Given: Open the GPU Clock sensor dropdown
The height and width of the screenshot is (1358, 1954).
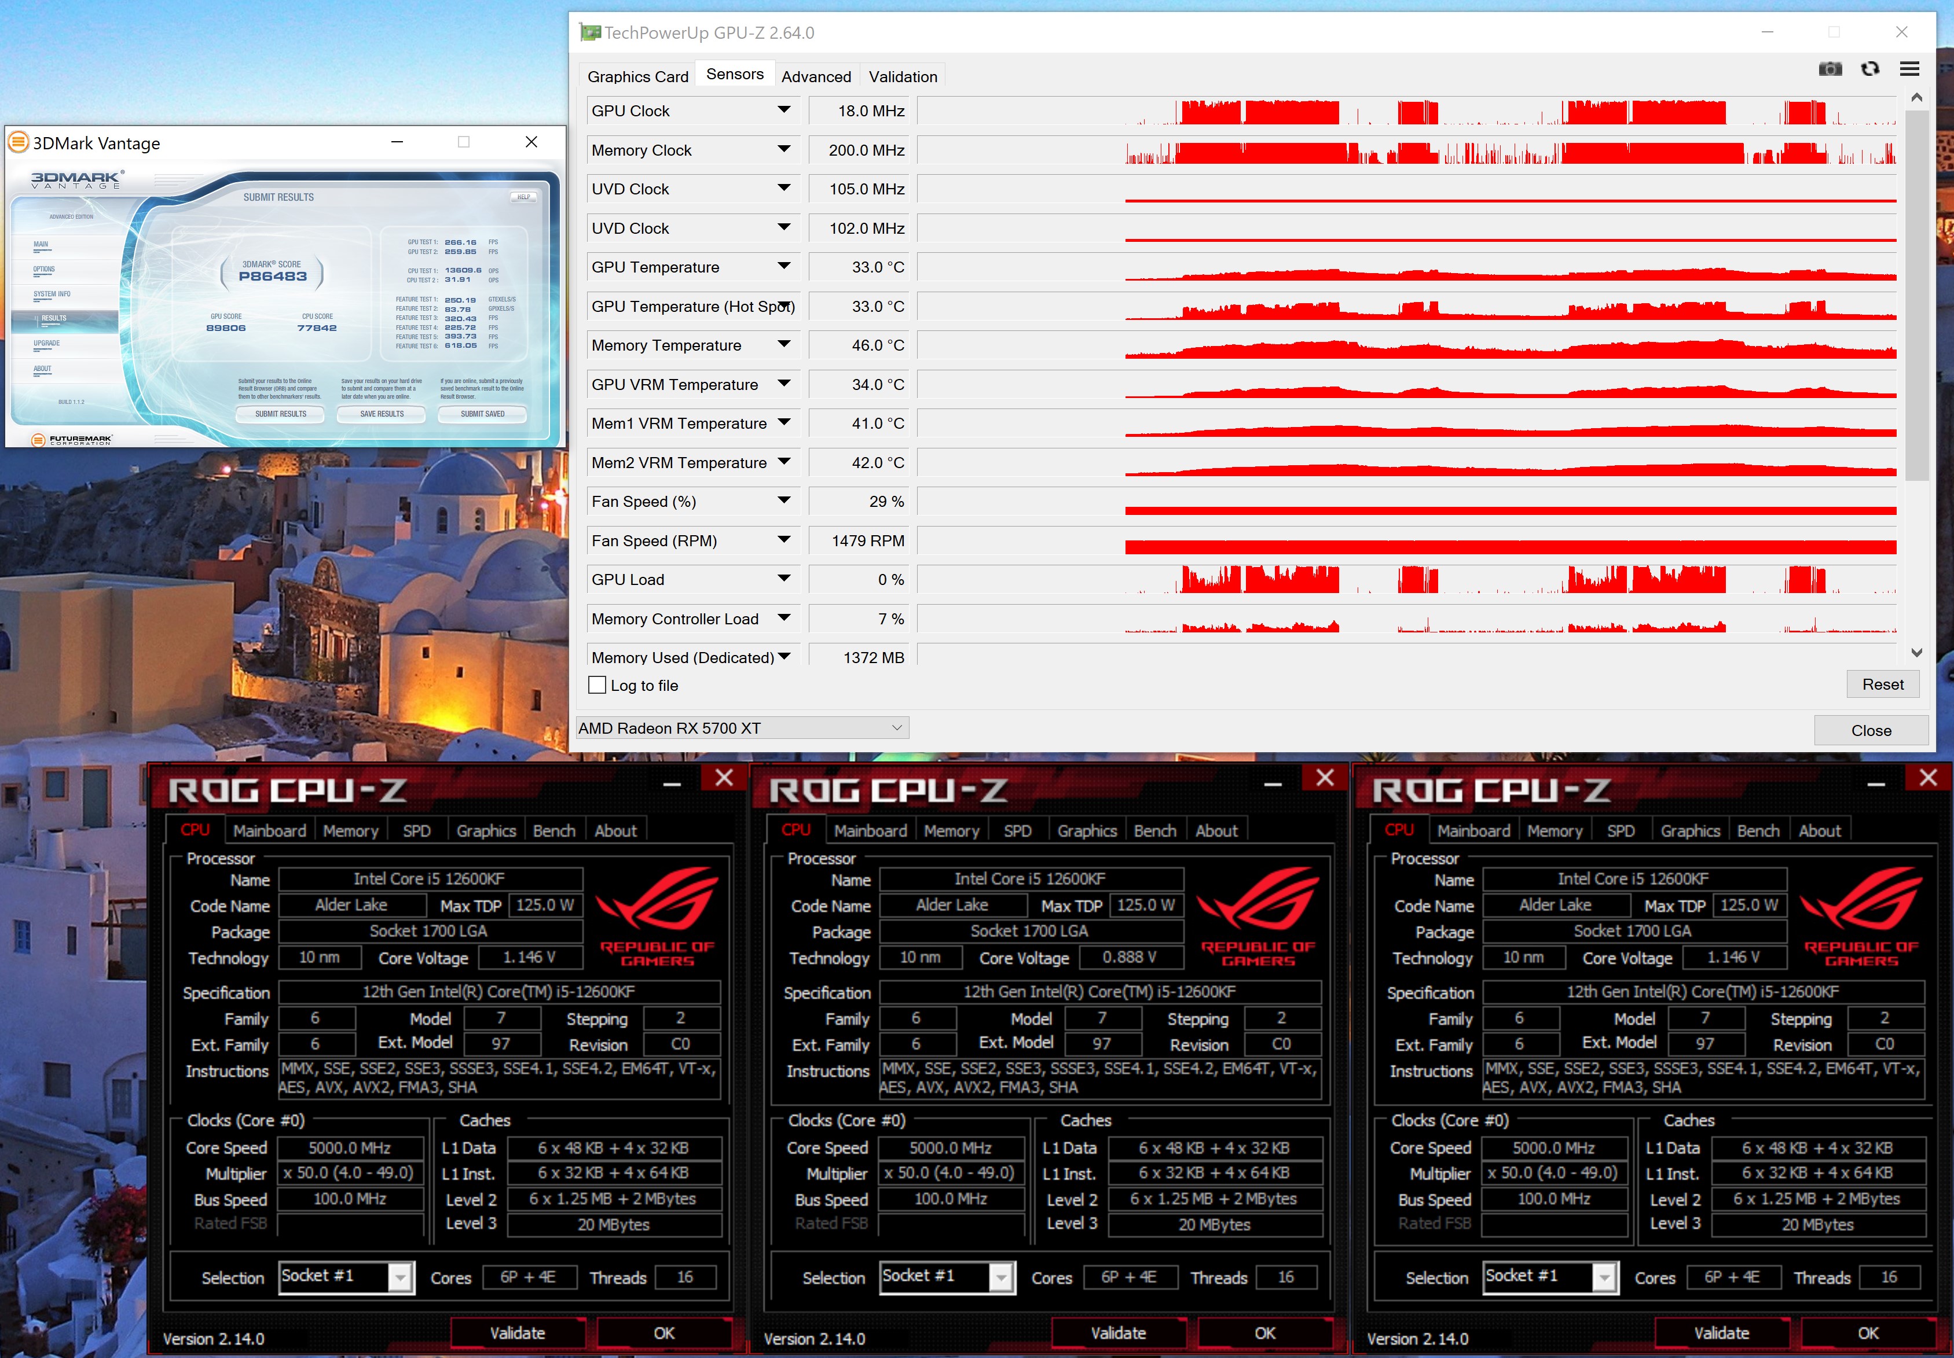Looking at the screenshot, I should [x=784, y=111].
